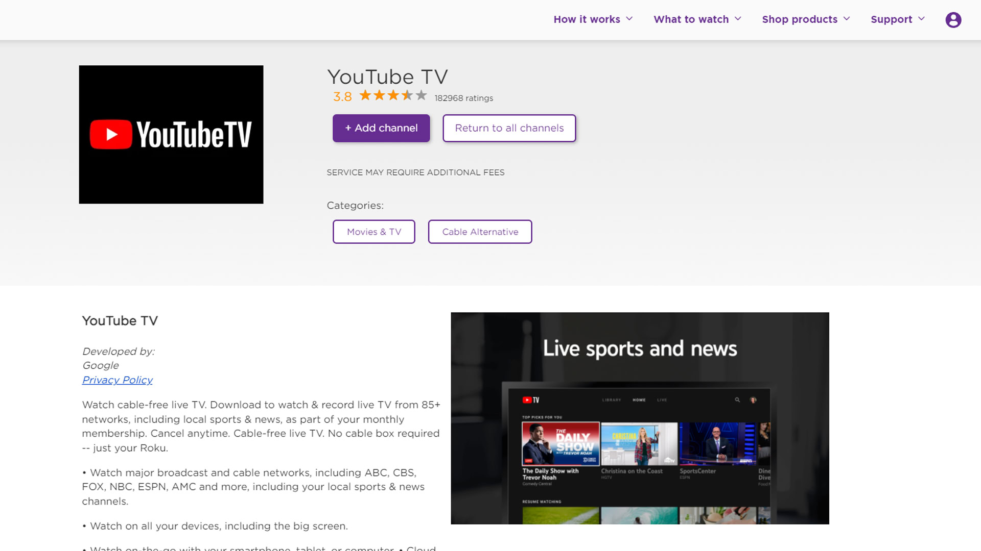Select the Cable Alternative category
This screenshot has width=981, height=551.
click(x=480, y=232)
